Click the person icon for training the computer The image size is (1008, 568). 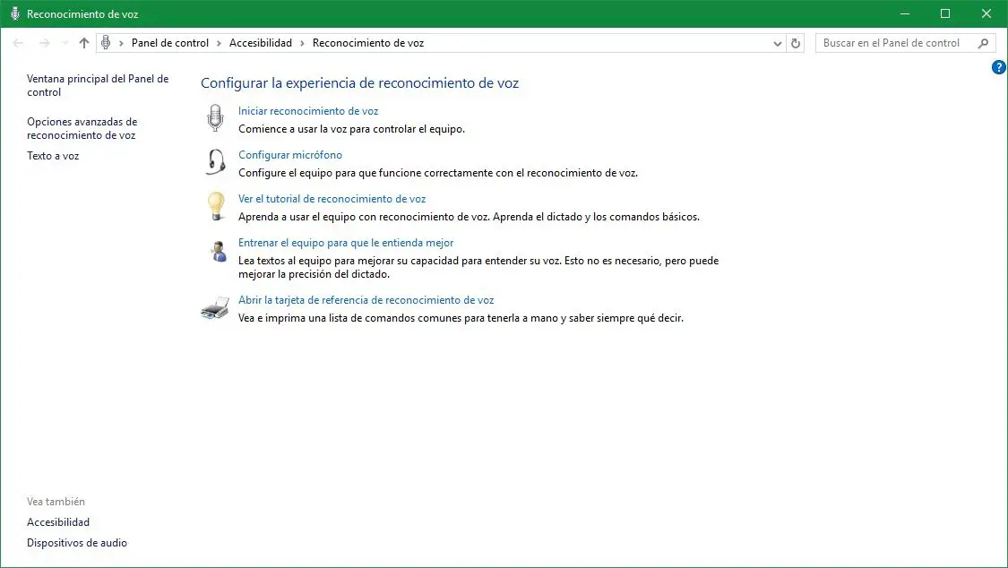point(218,251)
